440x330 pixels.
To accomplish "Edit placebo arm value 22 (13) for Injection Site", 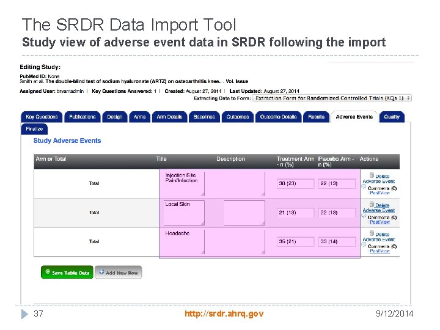I will [337, 183].
